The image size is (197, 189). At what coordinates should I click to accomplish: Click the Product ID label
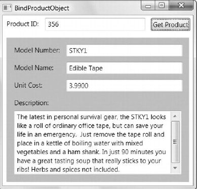coord(23,24)
